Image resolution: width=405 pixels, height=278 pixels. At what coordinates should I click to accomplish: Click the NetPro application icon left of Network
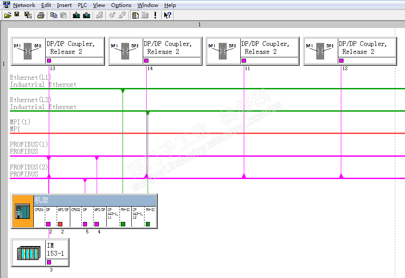[7, 5]
